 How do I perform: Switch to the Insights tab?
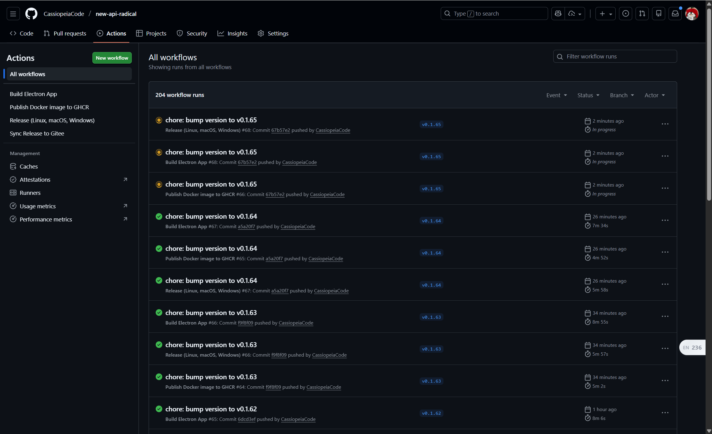[232, 33]
